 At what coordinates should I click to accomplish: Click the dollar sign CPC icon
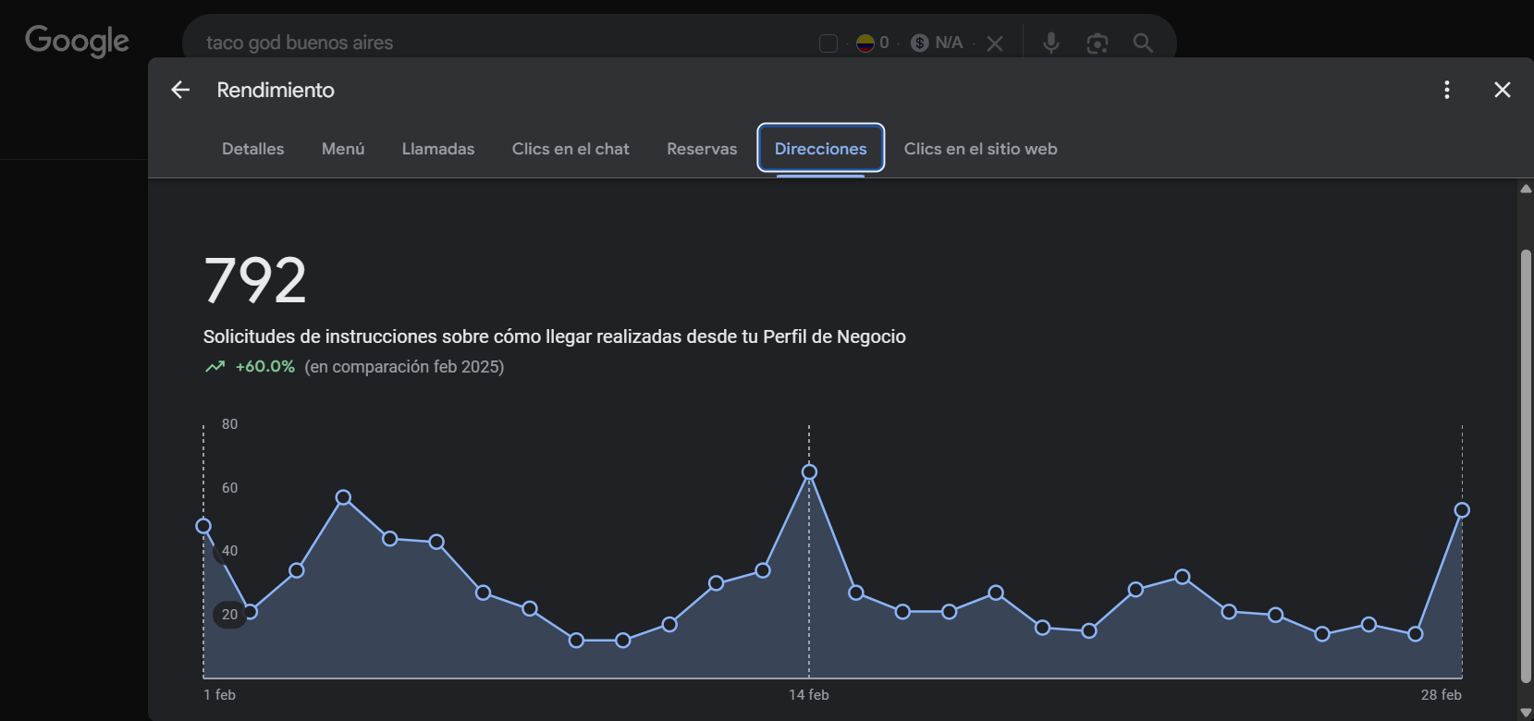[919, 43]
